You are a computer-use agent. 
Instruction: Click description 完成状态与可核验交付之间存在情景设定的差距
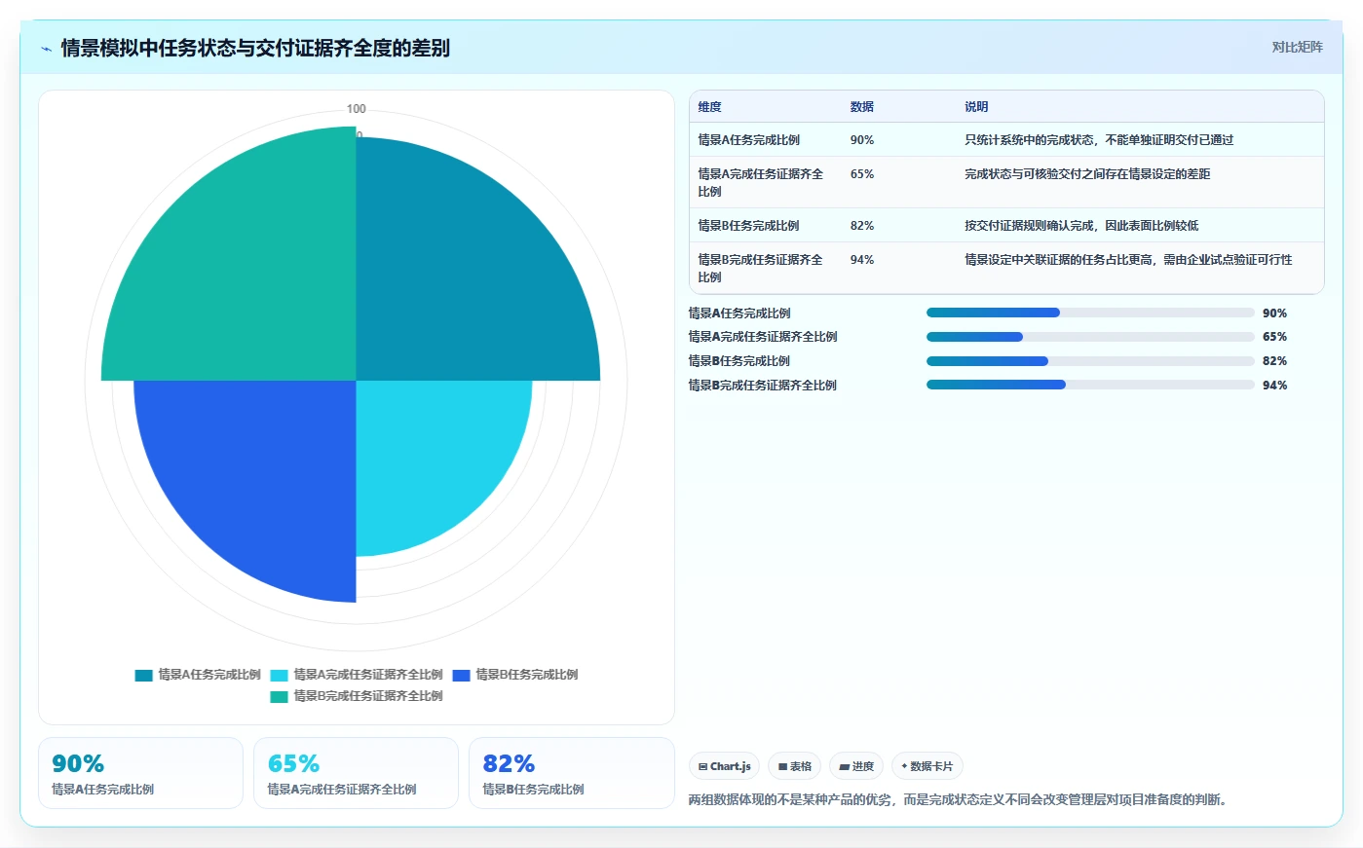coord(1087,174)
